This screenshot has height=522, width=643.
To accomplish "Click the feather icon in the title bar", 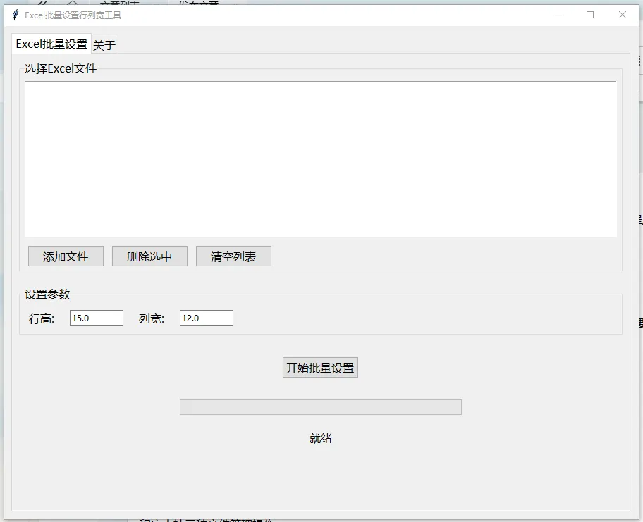I will point(16,15).
